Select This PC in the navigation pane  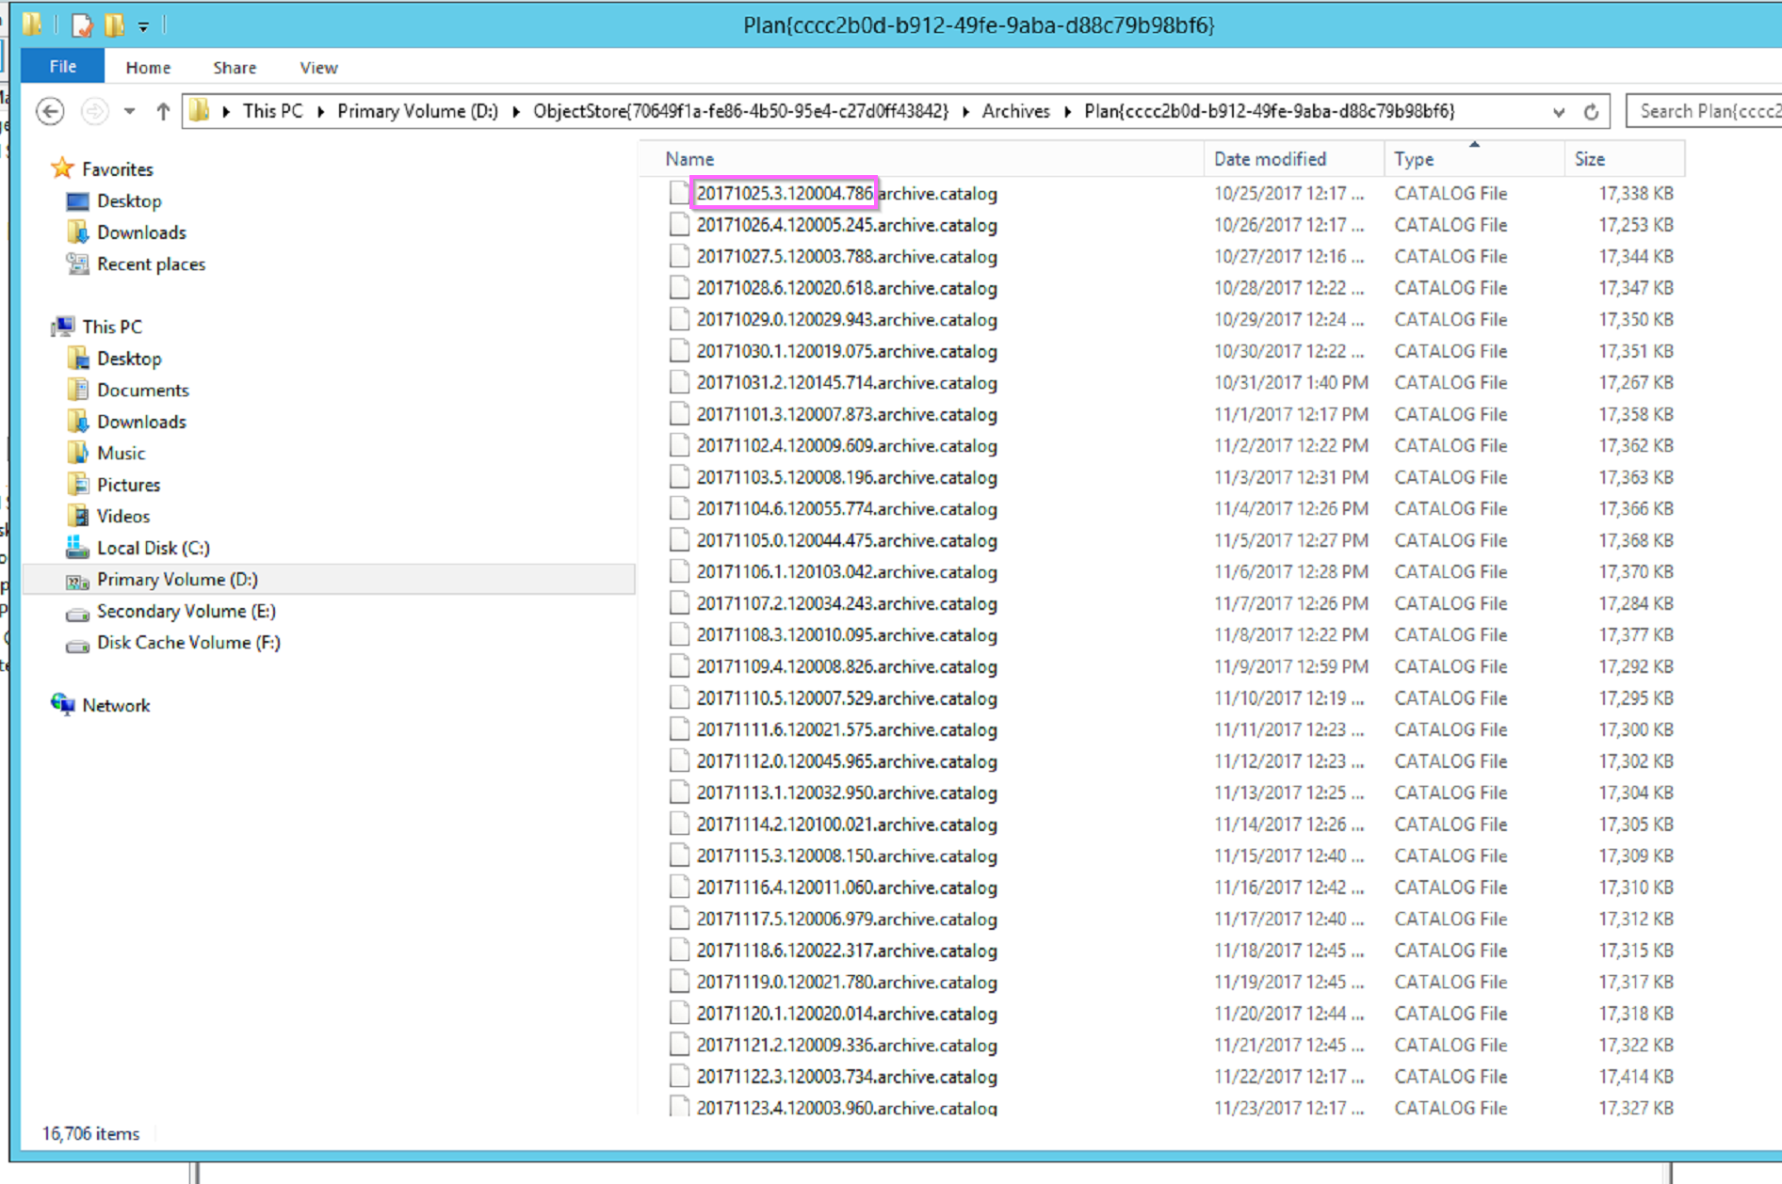point(111,327)
